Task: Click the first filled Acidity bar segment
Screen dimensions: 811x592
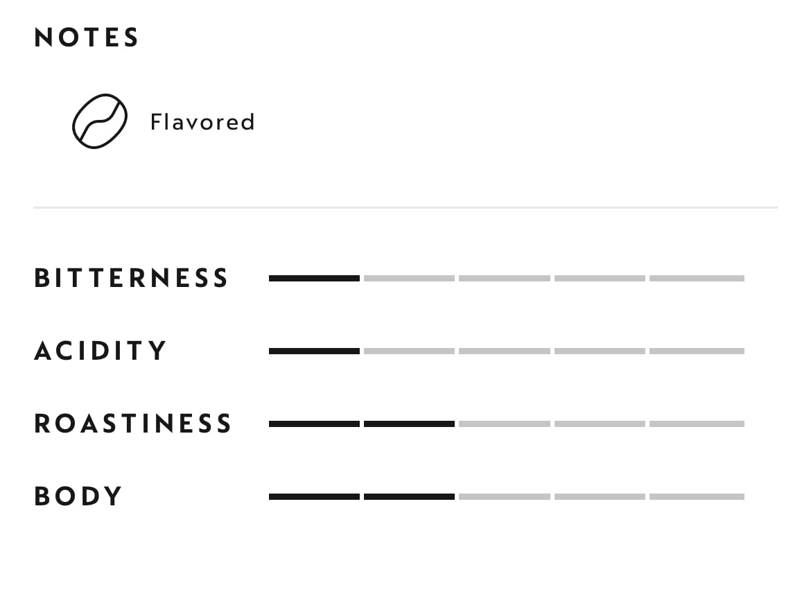Action: point(314,351)
